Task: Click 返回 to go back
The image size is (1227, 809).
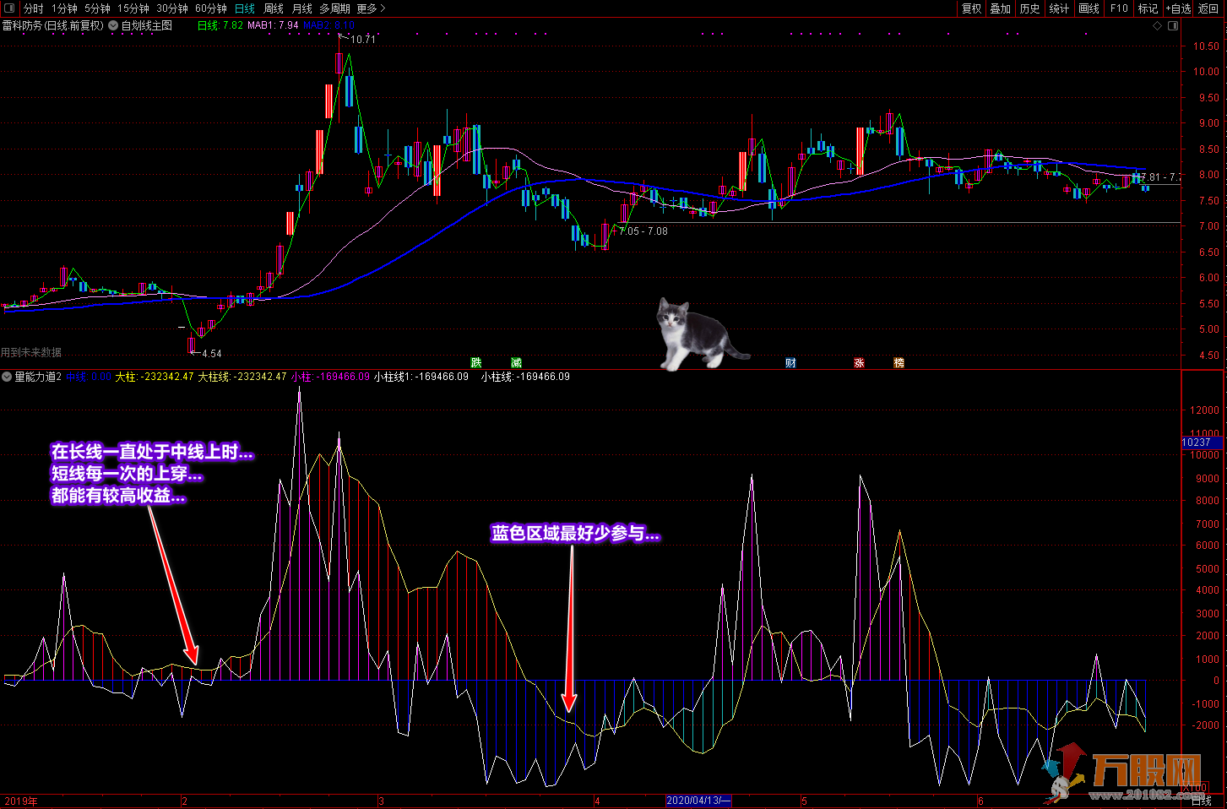Action: pyautogui.click(x=1208, y=8)
